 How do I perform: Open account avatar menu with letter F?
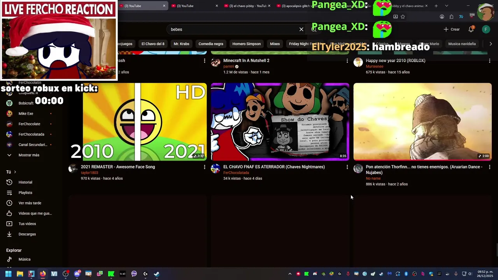(486, 29)
